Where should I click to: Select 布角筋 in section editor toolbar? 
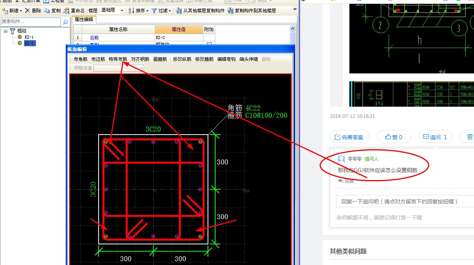click(80, 59)
